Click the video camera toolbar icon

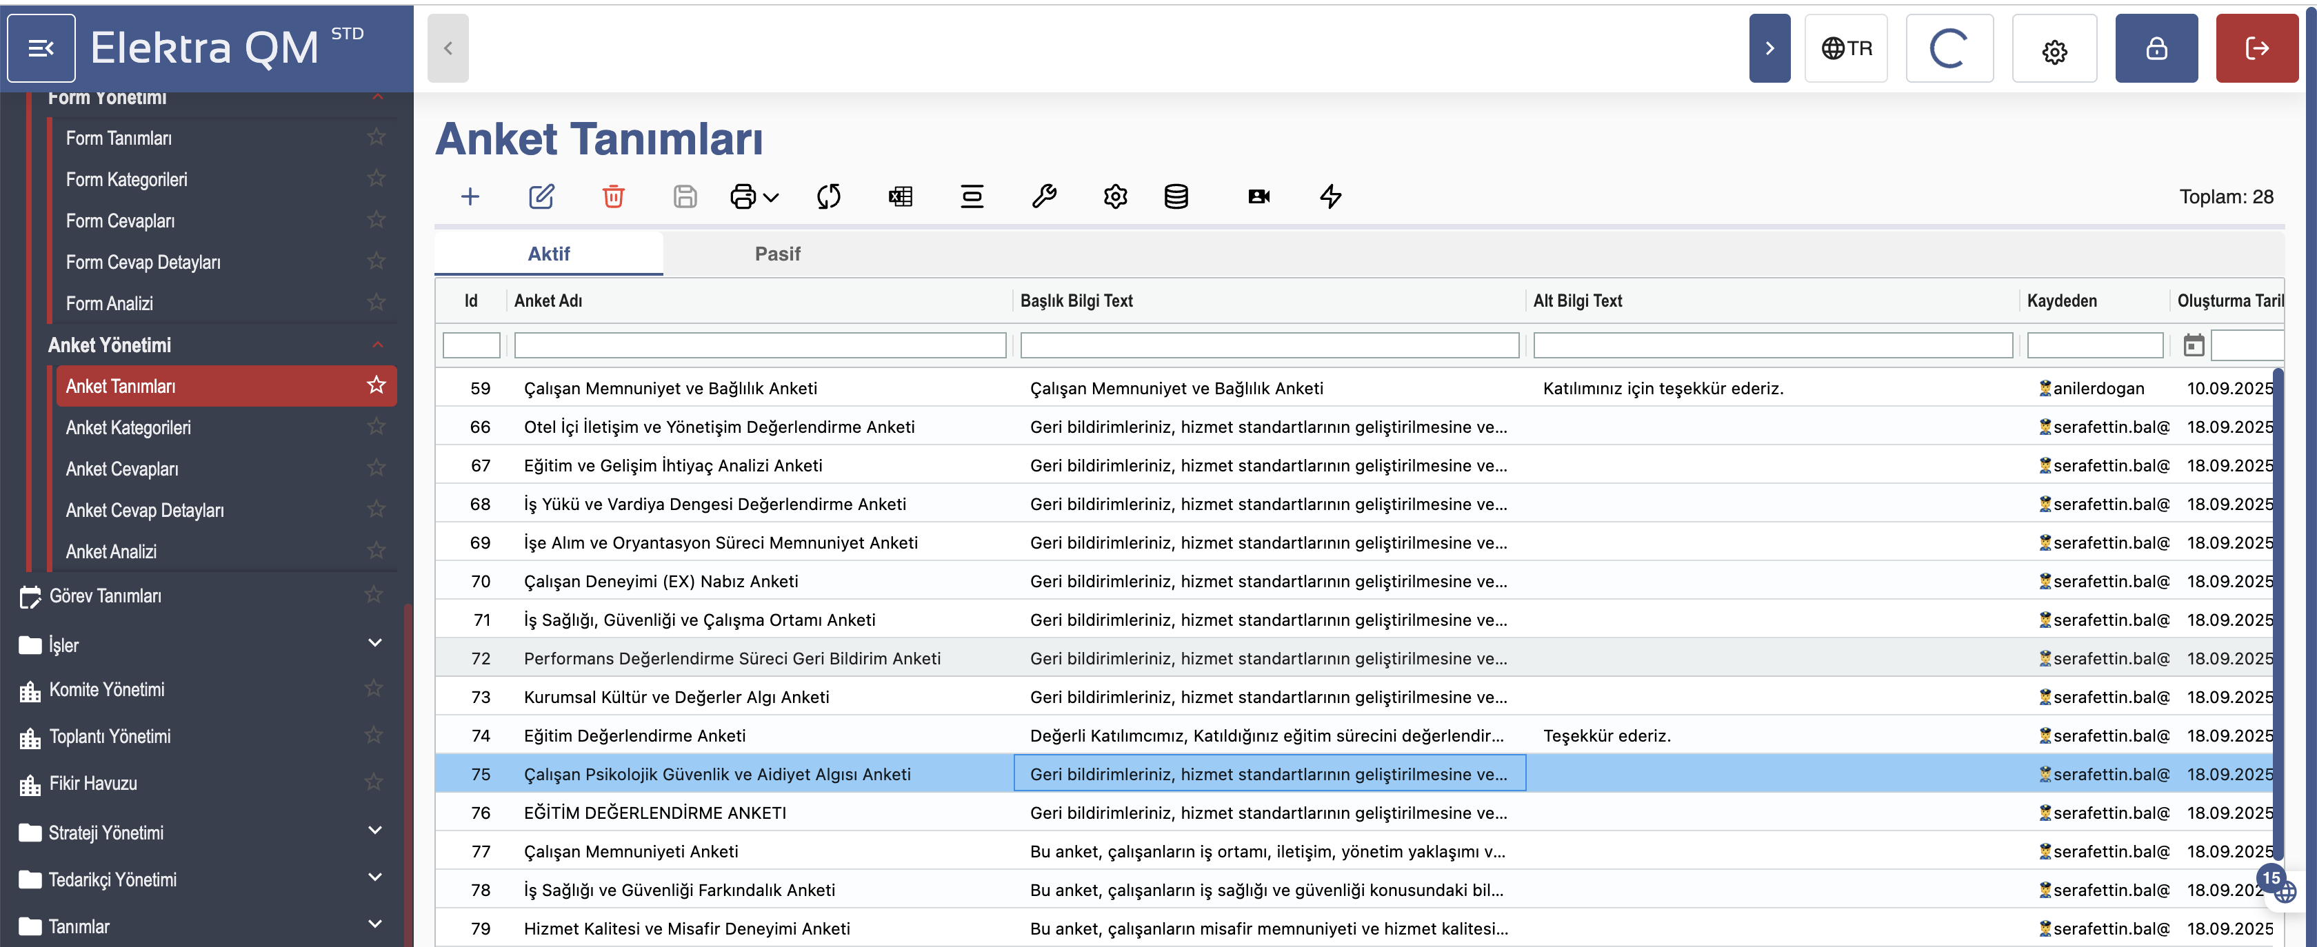tap(1258, 196)
